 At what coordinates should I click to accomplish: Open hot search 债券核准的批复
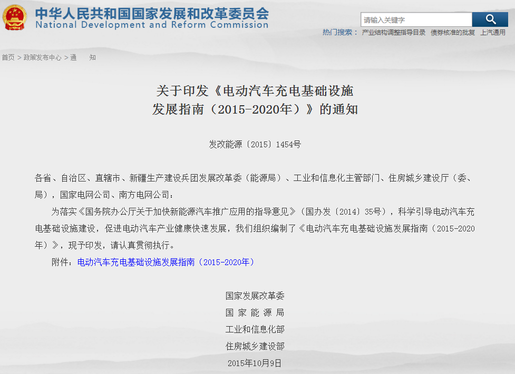pos(452,33)
